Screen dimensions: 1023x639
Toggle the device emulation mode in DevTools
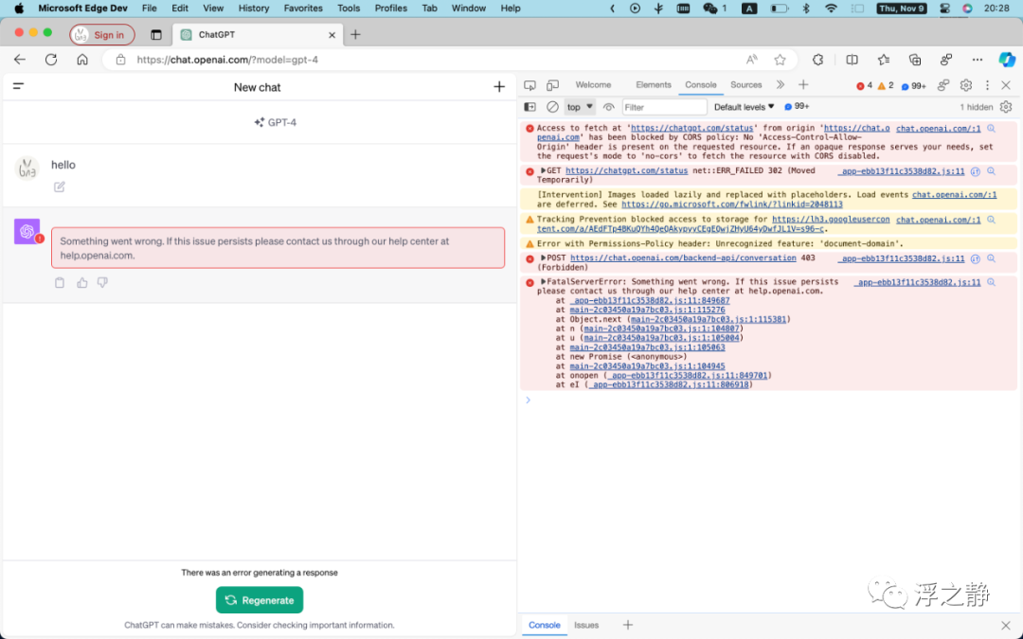tap(552, 85)
